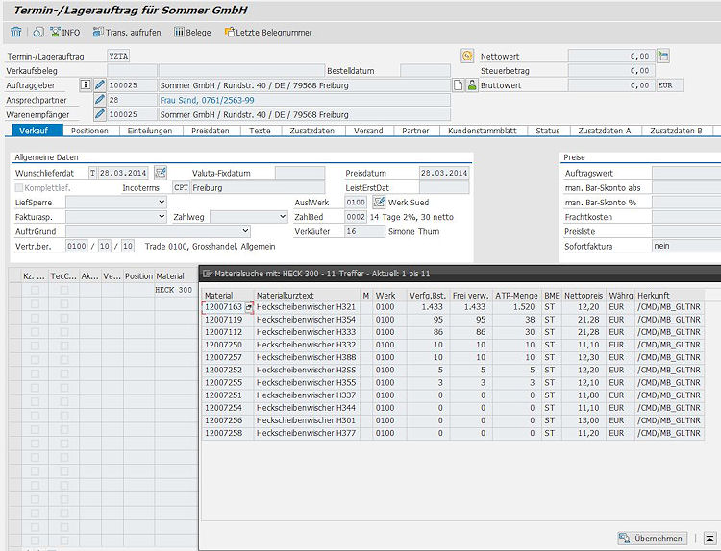Click the trash delete icon in toolbar
The height and width of the screenshot is (551, 721).
pyautogui.click(x=16, y=32)
